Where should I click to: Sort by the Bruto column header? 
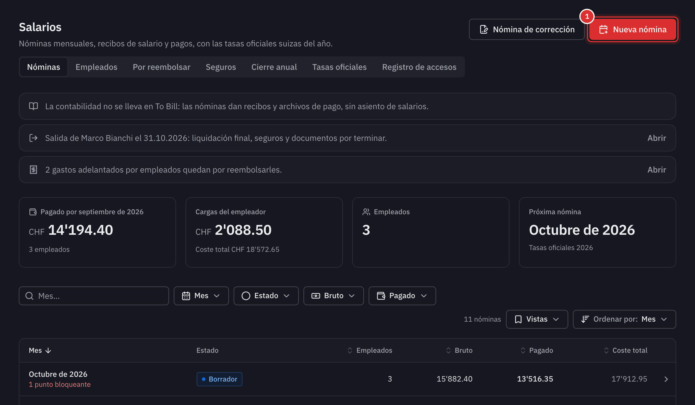pos(459,350)
